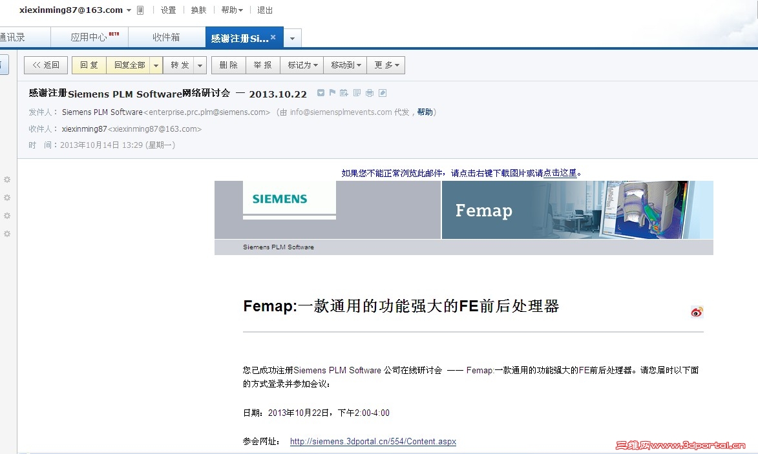
Task: Open the 标记为 dropdown
Action: click(302, 65)
